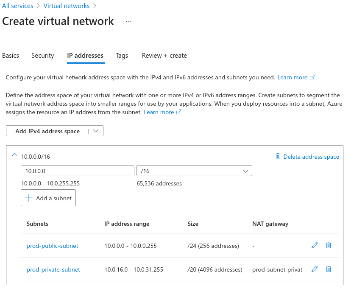Edit prod-private-subnet with pencil icon
Viewport: 351px width, 303px height.
pyautogui.click(x=315, y=269)
